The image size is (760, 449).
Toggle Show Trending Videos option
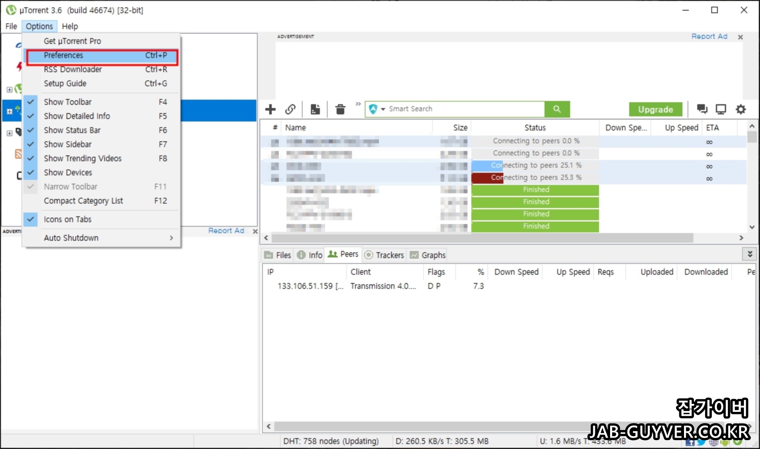101,158
